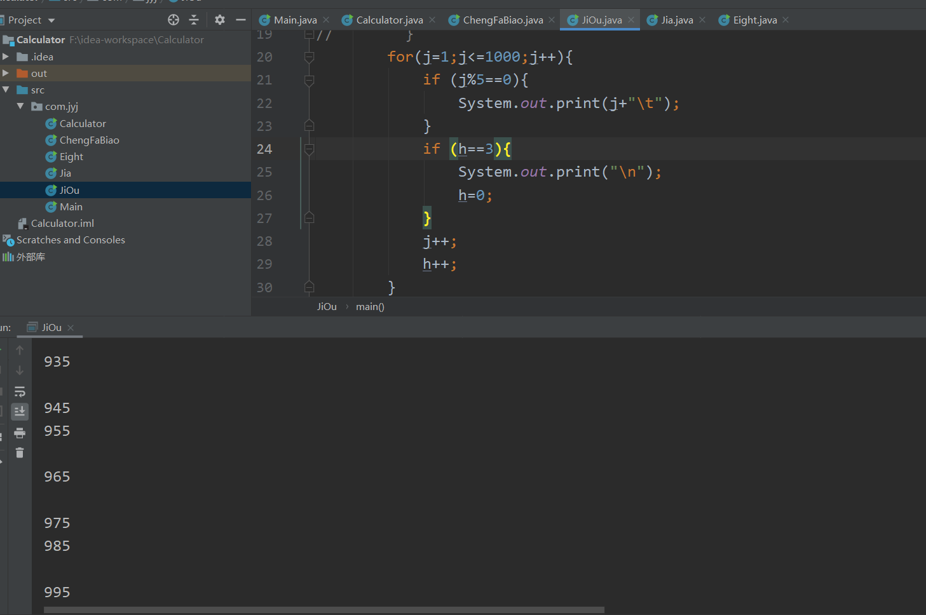Image resolution: width=926 pixels, height=615 pixels.
Task: Click line number 24 in gutter
Action: [x=264, y=149]
